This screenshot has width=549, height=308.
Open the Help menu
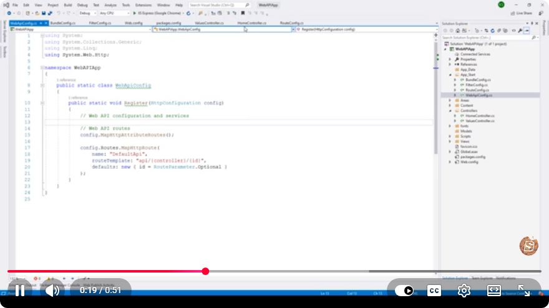pyautogui.click(x=179, y=5)
